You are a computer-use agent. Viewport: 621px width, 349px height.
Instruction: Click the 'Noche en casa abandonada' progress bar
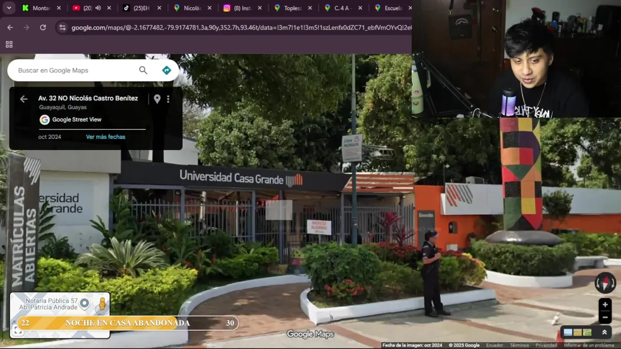(x=128, y=323)
